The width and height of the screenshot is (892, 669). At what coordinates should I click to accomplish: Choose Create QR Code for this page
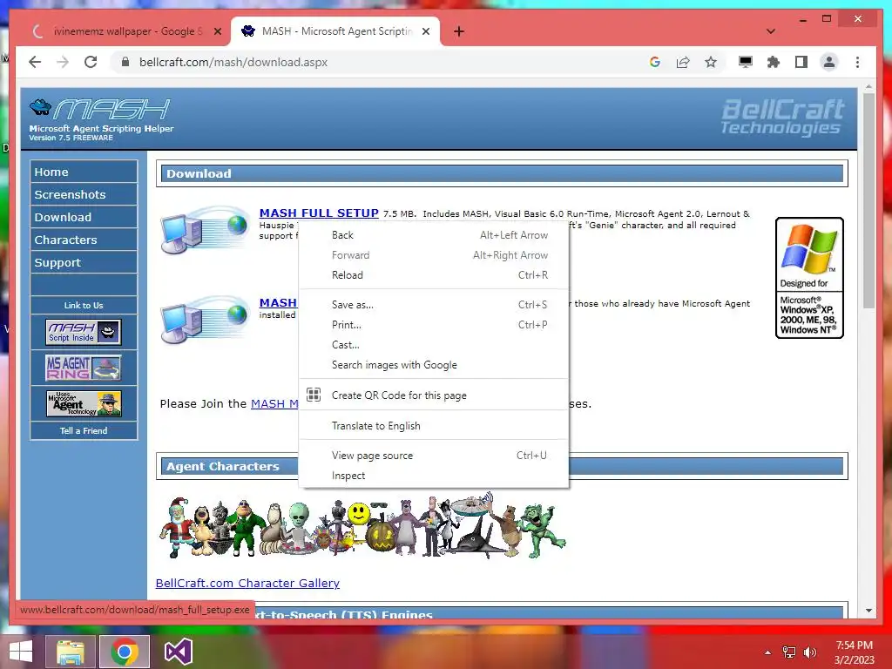(x=434, y=395)
